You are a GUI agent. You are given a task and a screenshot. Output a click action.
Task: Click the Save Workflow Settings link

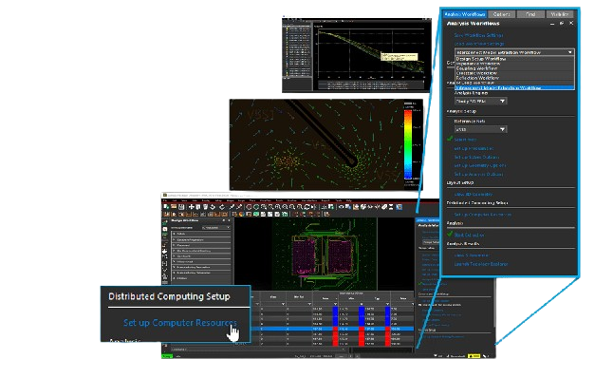point(478,35)
